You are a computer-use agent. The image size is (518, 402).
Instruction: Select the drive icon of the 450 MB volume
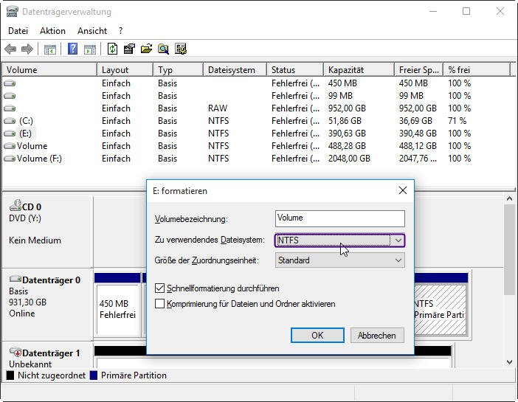pyautogui.click(x=10, y=83)
